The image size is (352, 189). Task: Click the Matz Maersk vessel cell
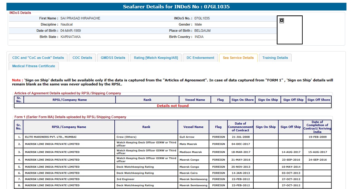tap(188, 144)
